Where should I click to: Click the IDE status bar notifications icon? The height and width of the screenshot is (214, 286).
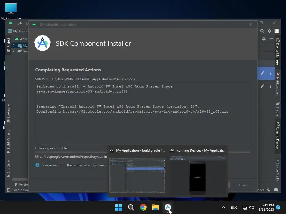tap(276, 190)
